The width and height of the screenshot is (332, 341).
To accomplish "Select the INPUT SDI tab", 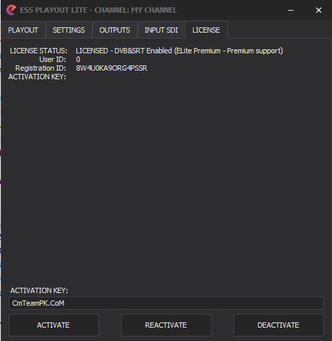I will tap(161, 30).
